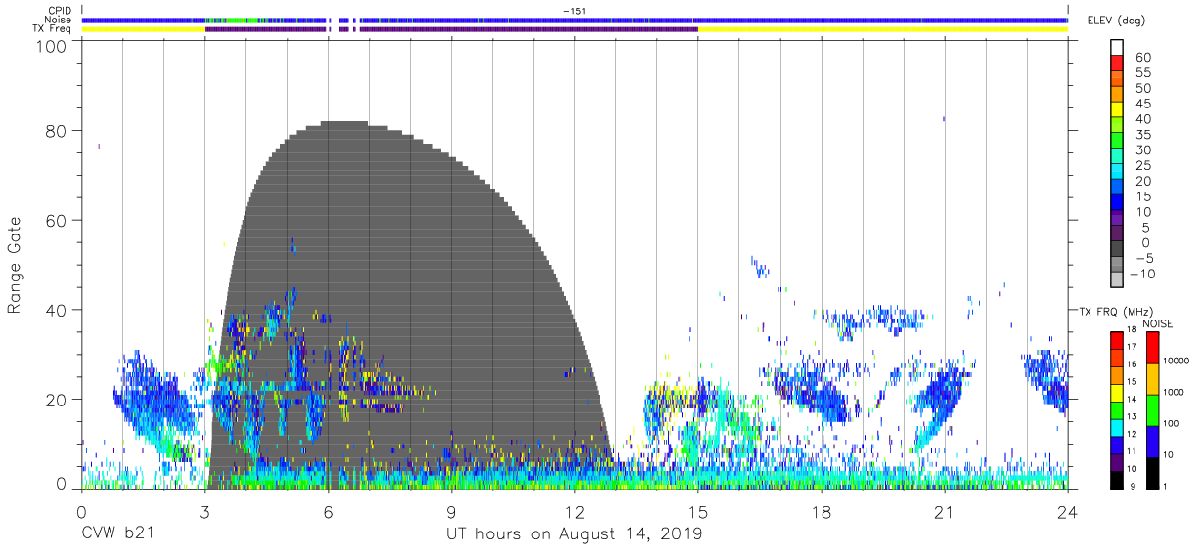Click the 20 tick on Range Gate axis
The height and width of the screenshot is (554, 1201).
[x=57, y=398]
